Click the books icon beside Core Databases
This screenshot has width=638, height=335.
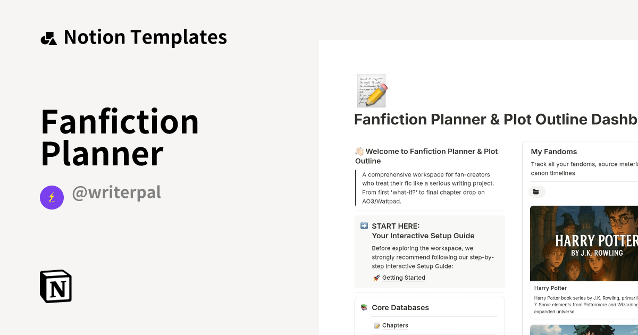pyautogui.click(x=364, y=307)
